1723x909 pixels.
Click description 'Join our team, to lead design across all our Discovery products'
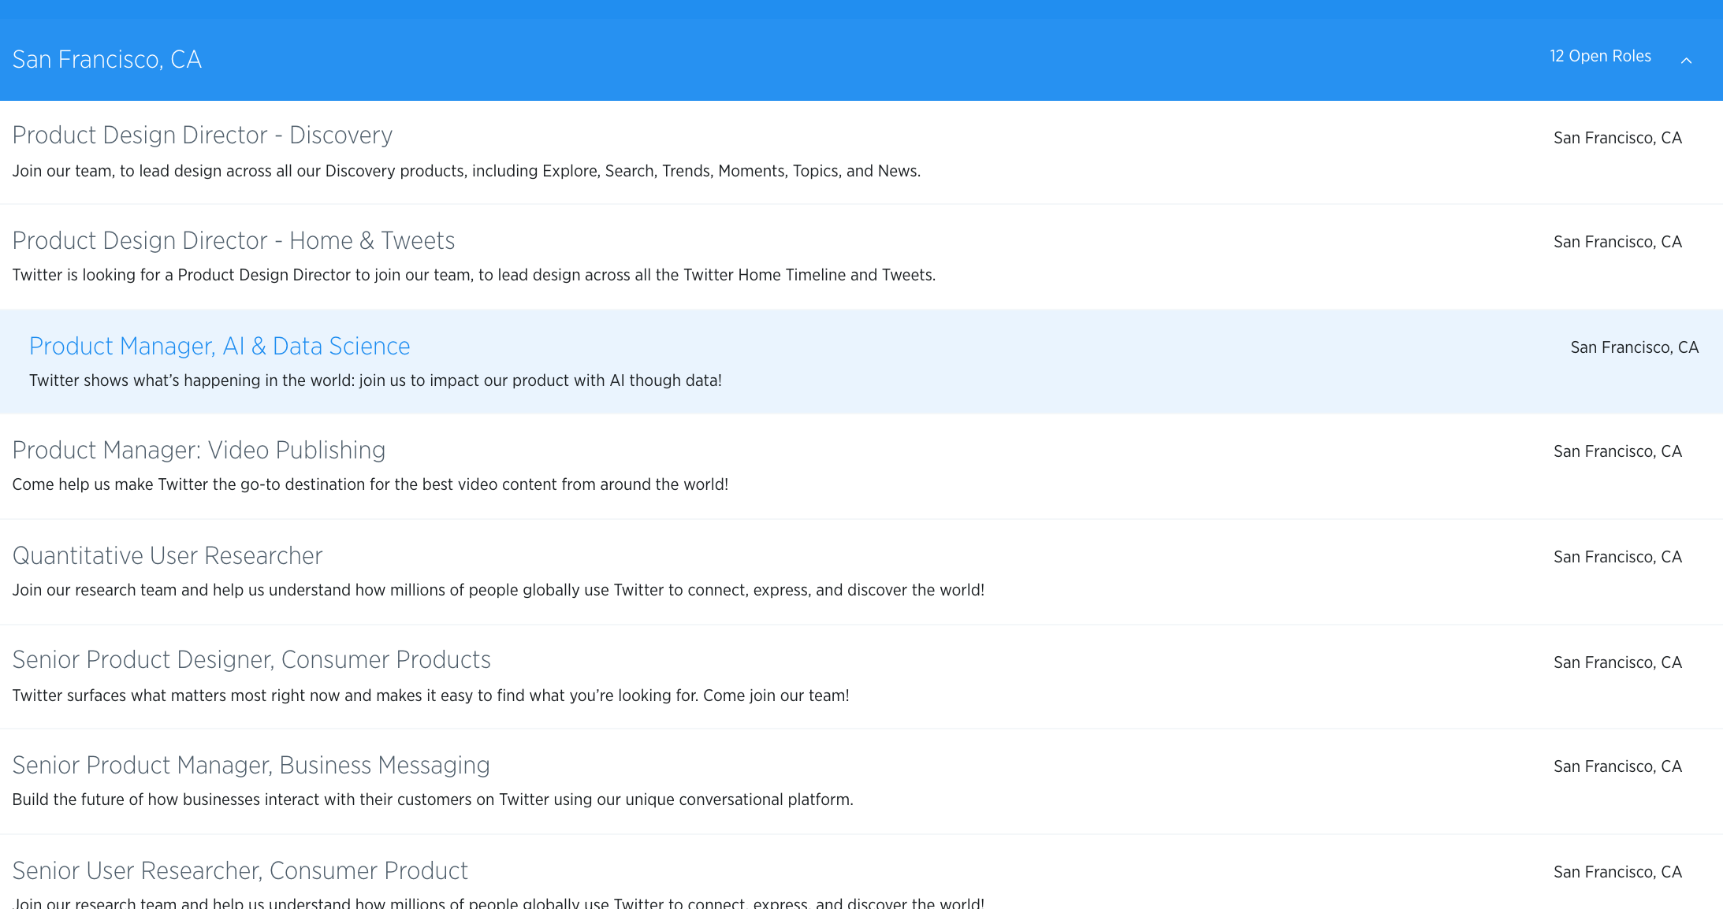467,171
